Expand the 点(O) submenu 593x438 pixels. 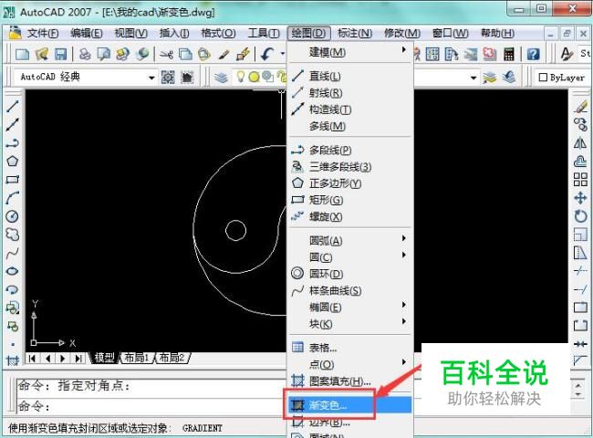[x=349, y=364]
